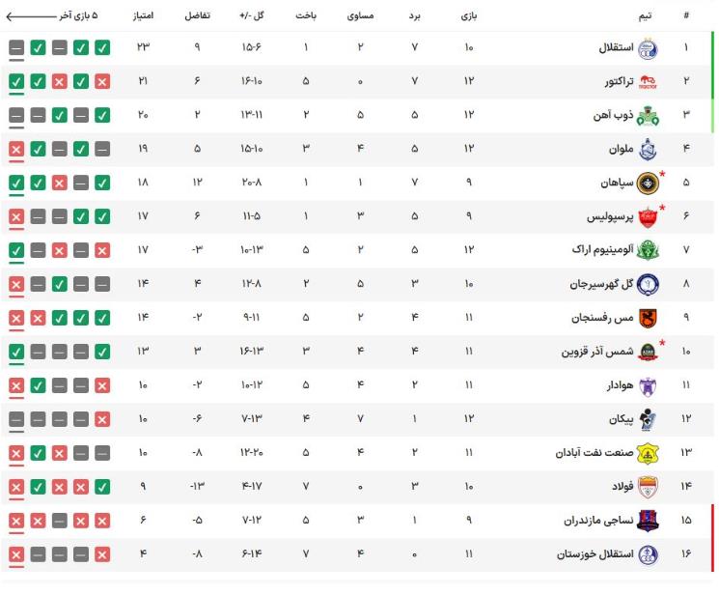This screenshot has width=719, height=595.
Task: Click the Esteghlal club logo
Action: 648,47
